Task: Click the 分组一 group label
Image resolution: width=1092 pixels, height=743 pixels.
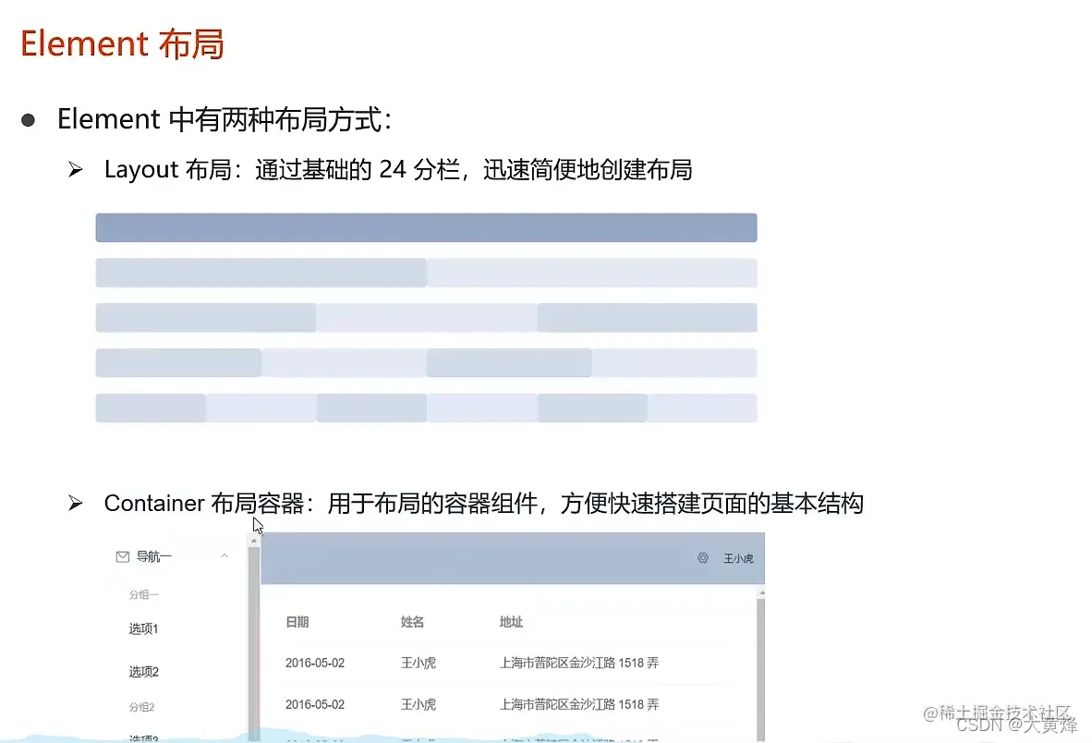Action: tap(143, 594)
